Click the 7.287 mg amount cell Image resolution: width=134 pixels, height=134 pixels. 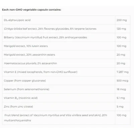(x=123, y=72)
